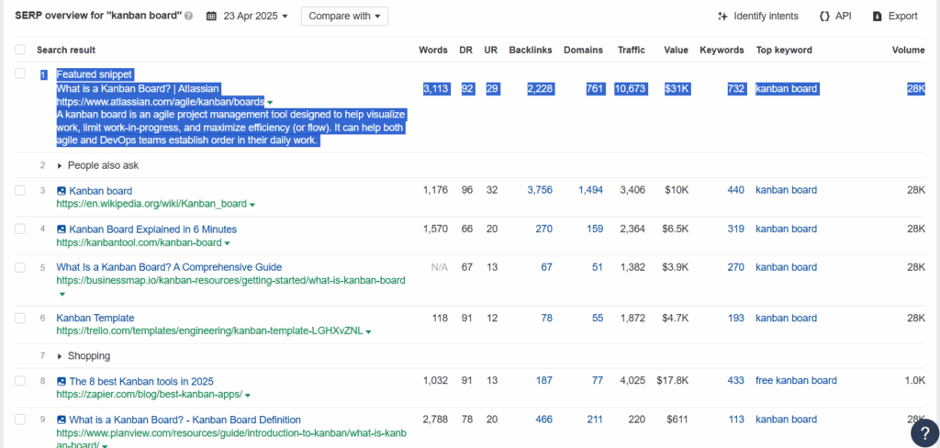Check the Featured snippet Atlassian row checkbox

(x=20, y=73)
